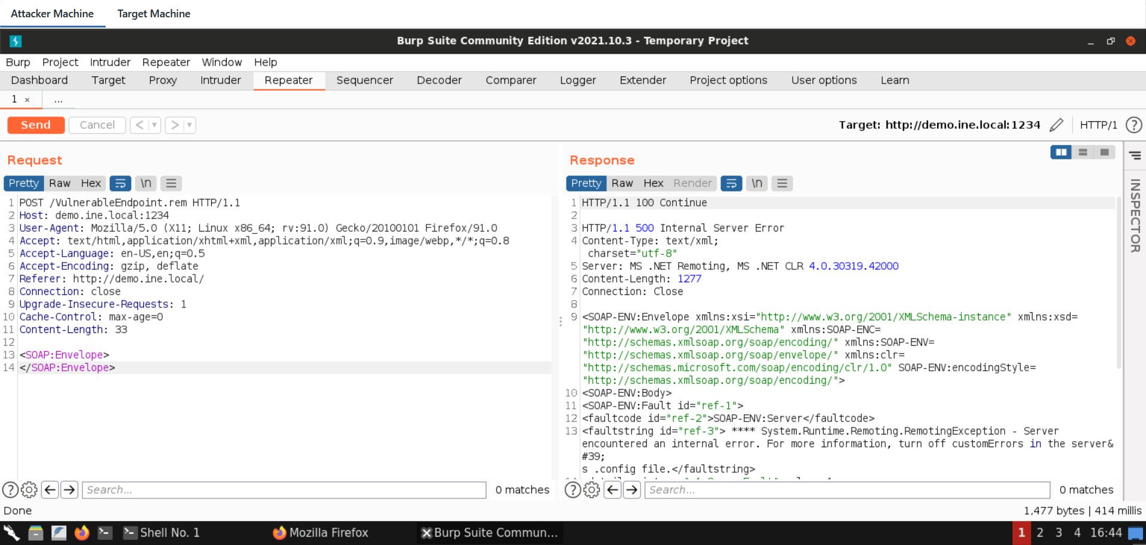Open the Intruder menu in menu bar
Screen dimensions: 1146x545
click(110, 62)
